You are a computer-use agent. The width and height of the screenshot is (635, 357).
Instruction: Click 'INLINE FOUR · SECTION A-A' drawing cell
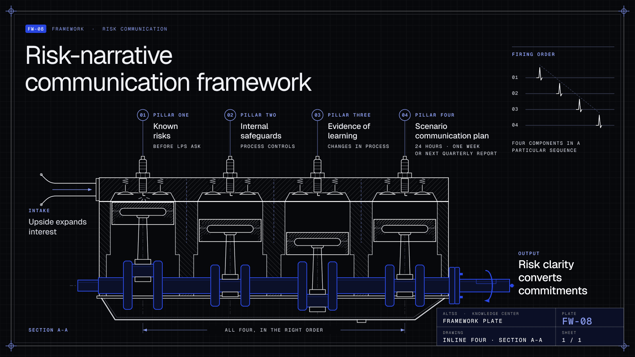pos(493,340)
